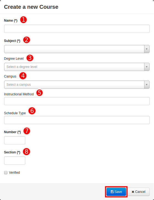The width and height of the screenshot is (154, 200).
Task: Click the Instructional Method input field
Action: click(77, 101)
